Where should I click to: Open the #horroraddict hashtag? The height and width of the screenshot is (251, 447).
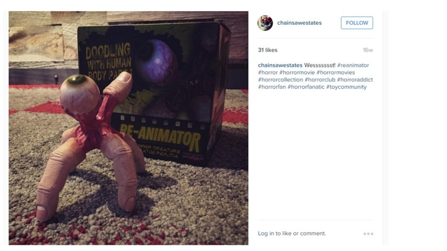click(x=355, y=79)
